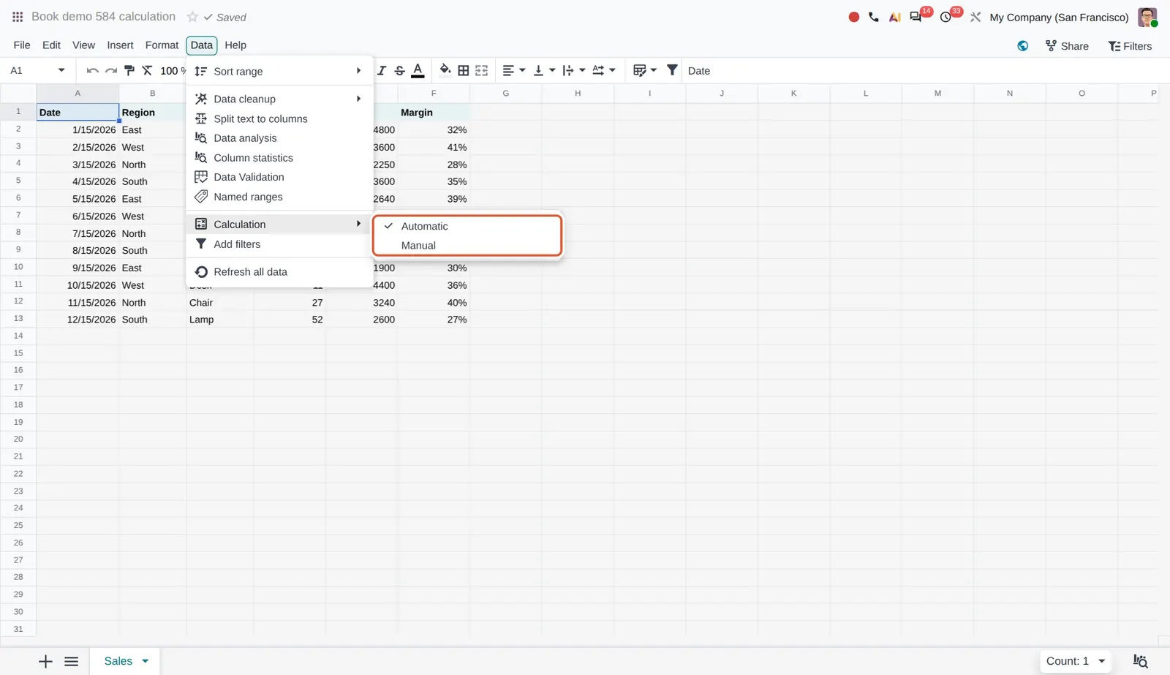Image resolution: width=1170 pixels, height=675 pixels.
Task: Add a new sheet
Action: pos(45,661)
